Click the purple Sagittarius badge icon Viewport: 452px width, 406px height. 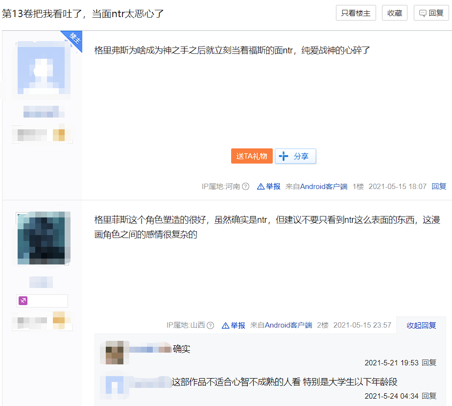23,301
